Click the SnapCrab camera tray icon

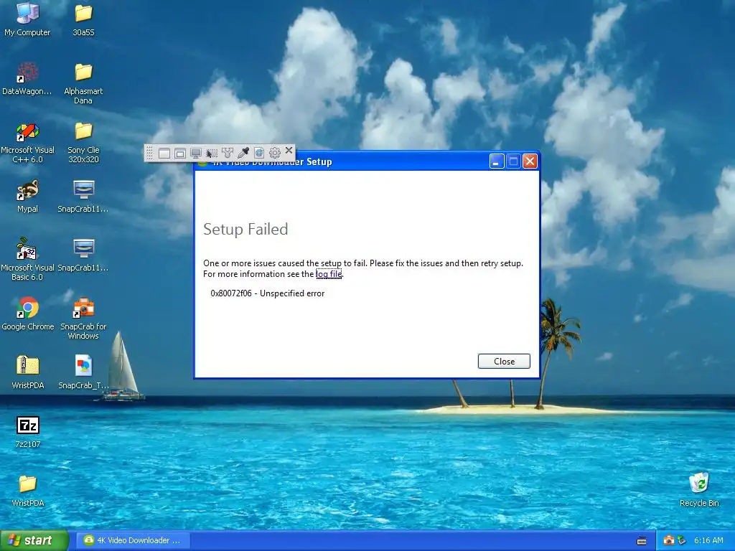(669, 540)
